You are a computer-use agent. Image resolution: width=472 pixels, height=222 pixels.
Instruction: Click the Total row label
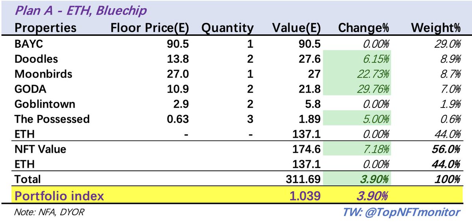28,179
